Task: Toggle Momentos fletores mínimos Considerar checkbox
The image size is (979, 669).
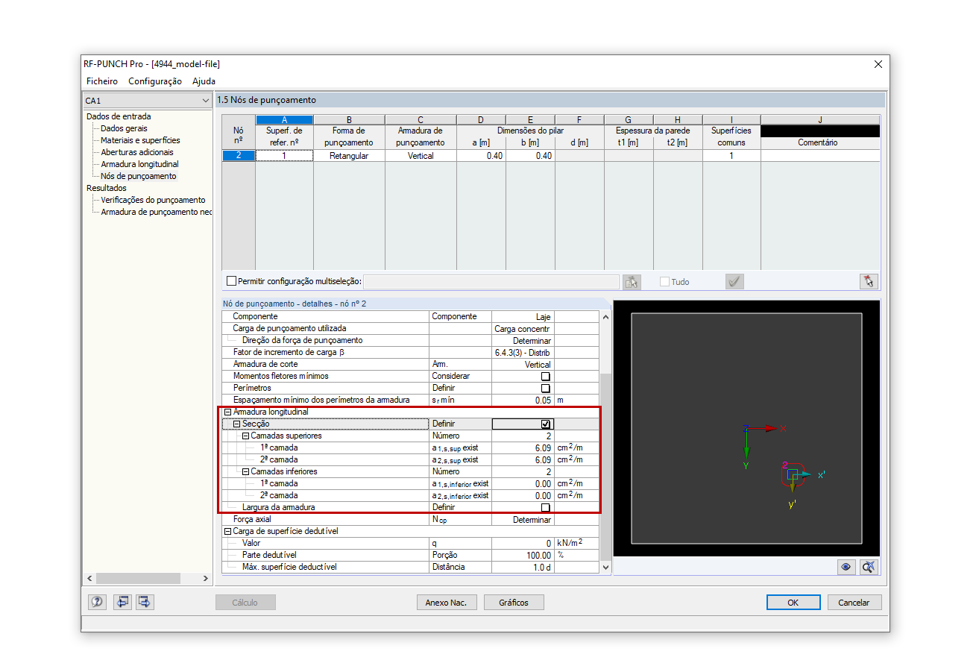Action: pos(545,377)
